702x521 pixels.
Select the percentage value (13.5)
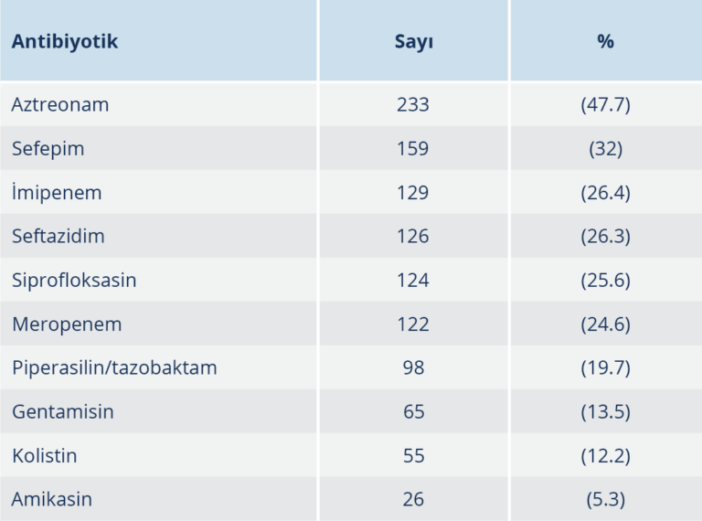click(605, 411)
